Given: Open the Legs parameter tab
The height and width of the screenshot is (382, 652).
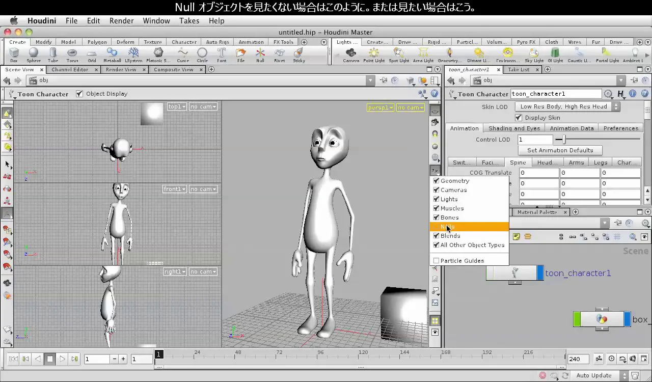Looking at the screenshot, I should [x=600, y=162].
